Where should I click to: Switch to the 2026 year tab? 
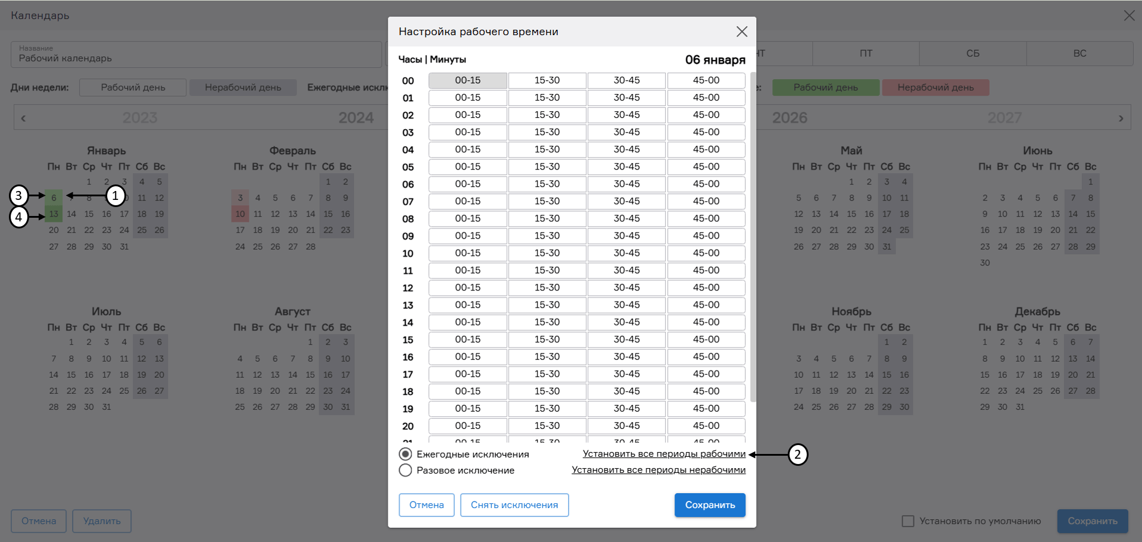coord(790,118)
